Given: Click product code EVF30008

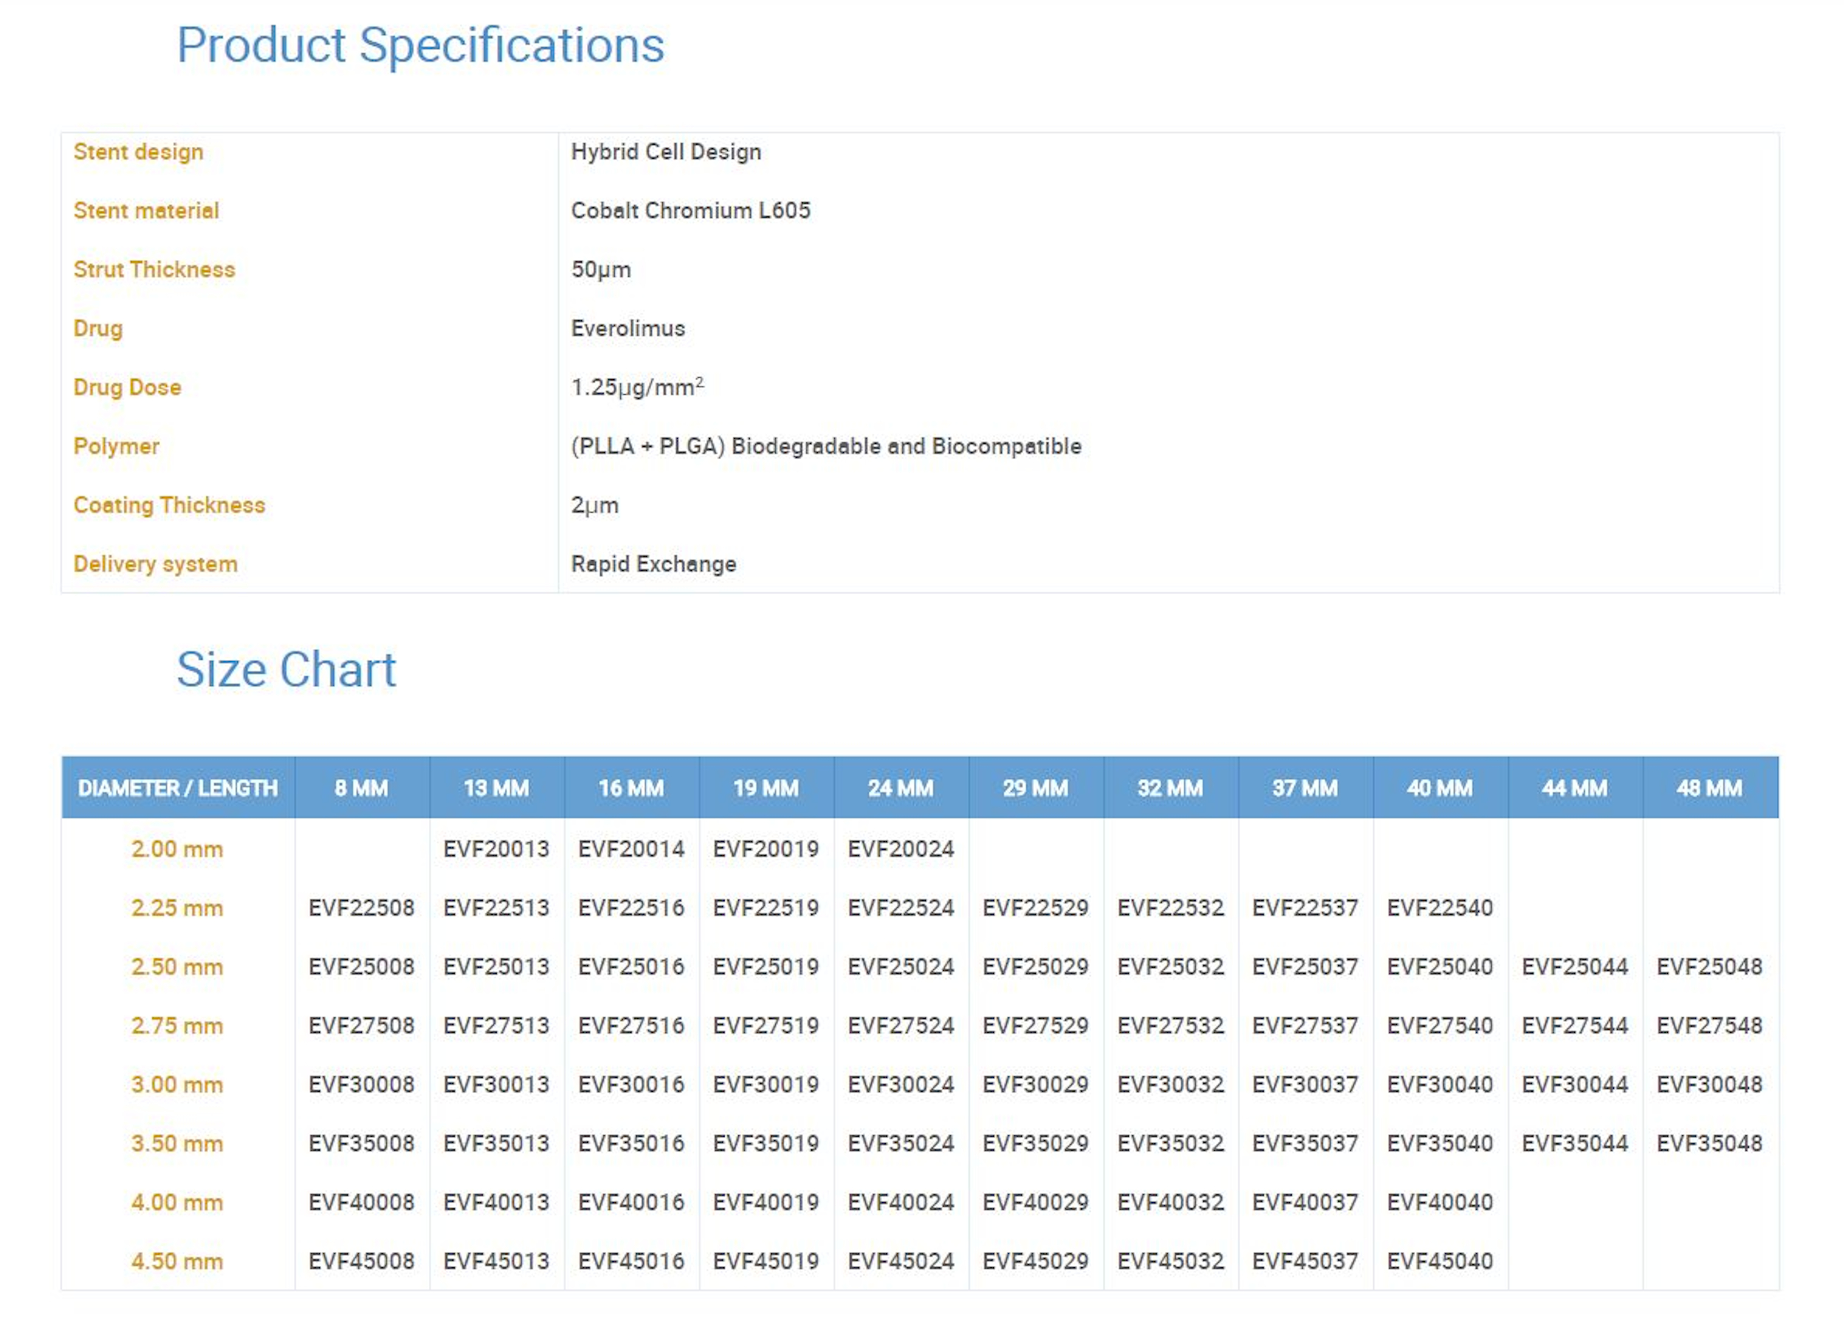Looking at the screenshot, I should 362,1084.
